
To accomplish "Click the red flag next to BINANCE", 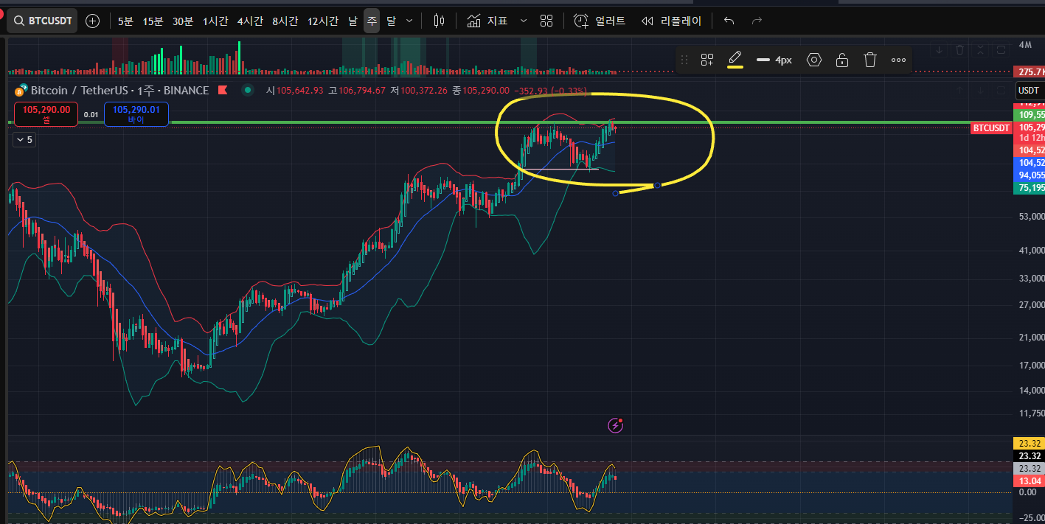I will tap(221, 90).
